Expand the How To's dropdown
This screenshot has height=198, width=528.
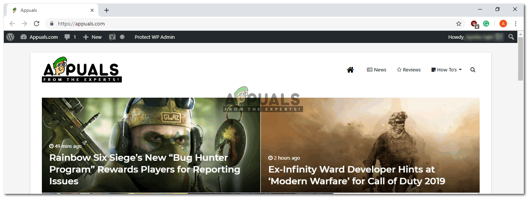coord(446,70)
